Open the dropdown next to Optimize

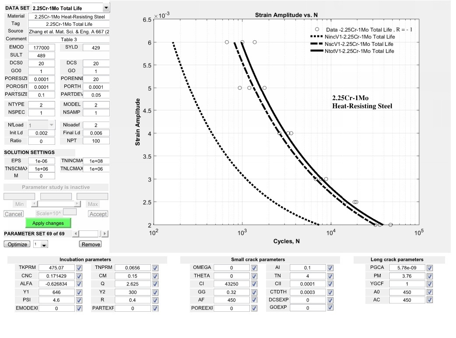coord(44,245)
